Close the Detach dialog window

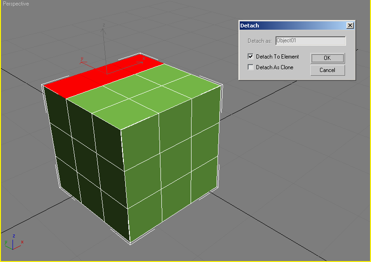(350, 26)
